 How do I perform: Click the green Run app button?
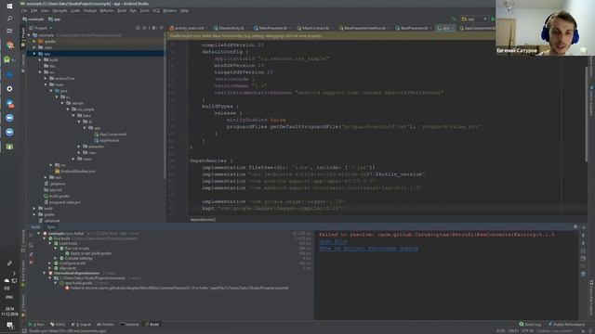(493, 19)
